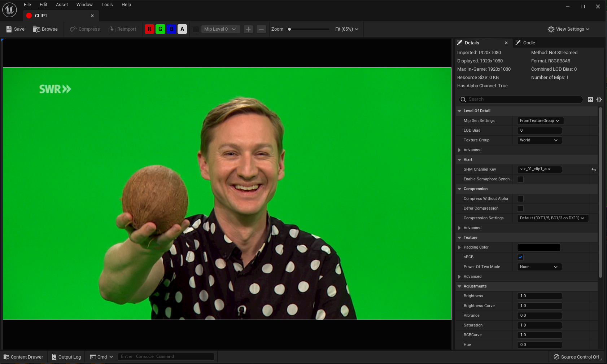Check the Compress Without Alpha box
607x364 pixels.
click(520, 199)
